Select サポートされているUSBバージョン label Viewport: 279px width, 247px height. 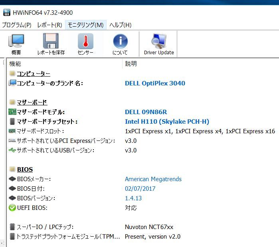click(x=55, y=150)
